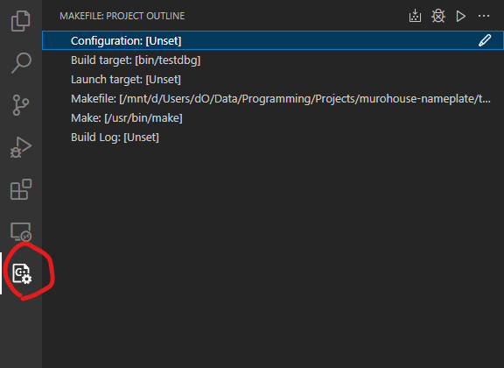
Task: Click the Makefile: Project Outline panel title
Action: [x=122, y=16]
